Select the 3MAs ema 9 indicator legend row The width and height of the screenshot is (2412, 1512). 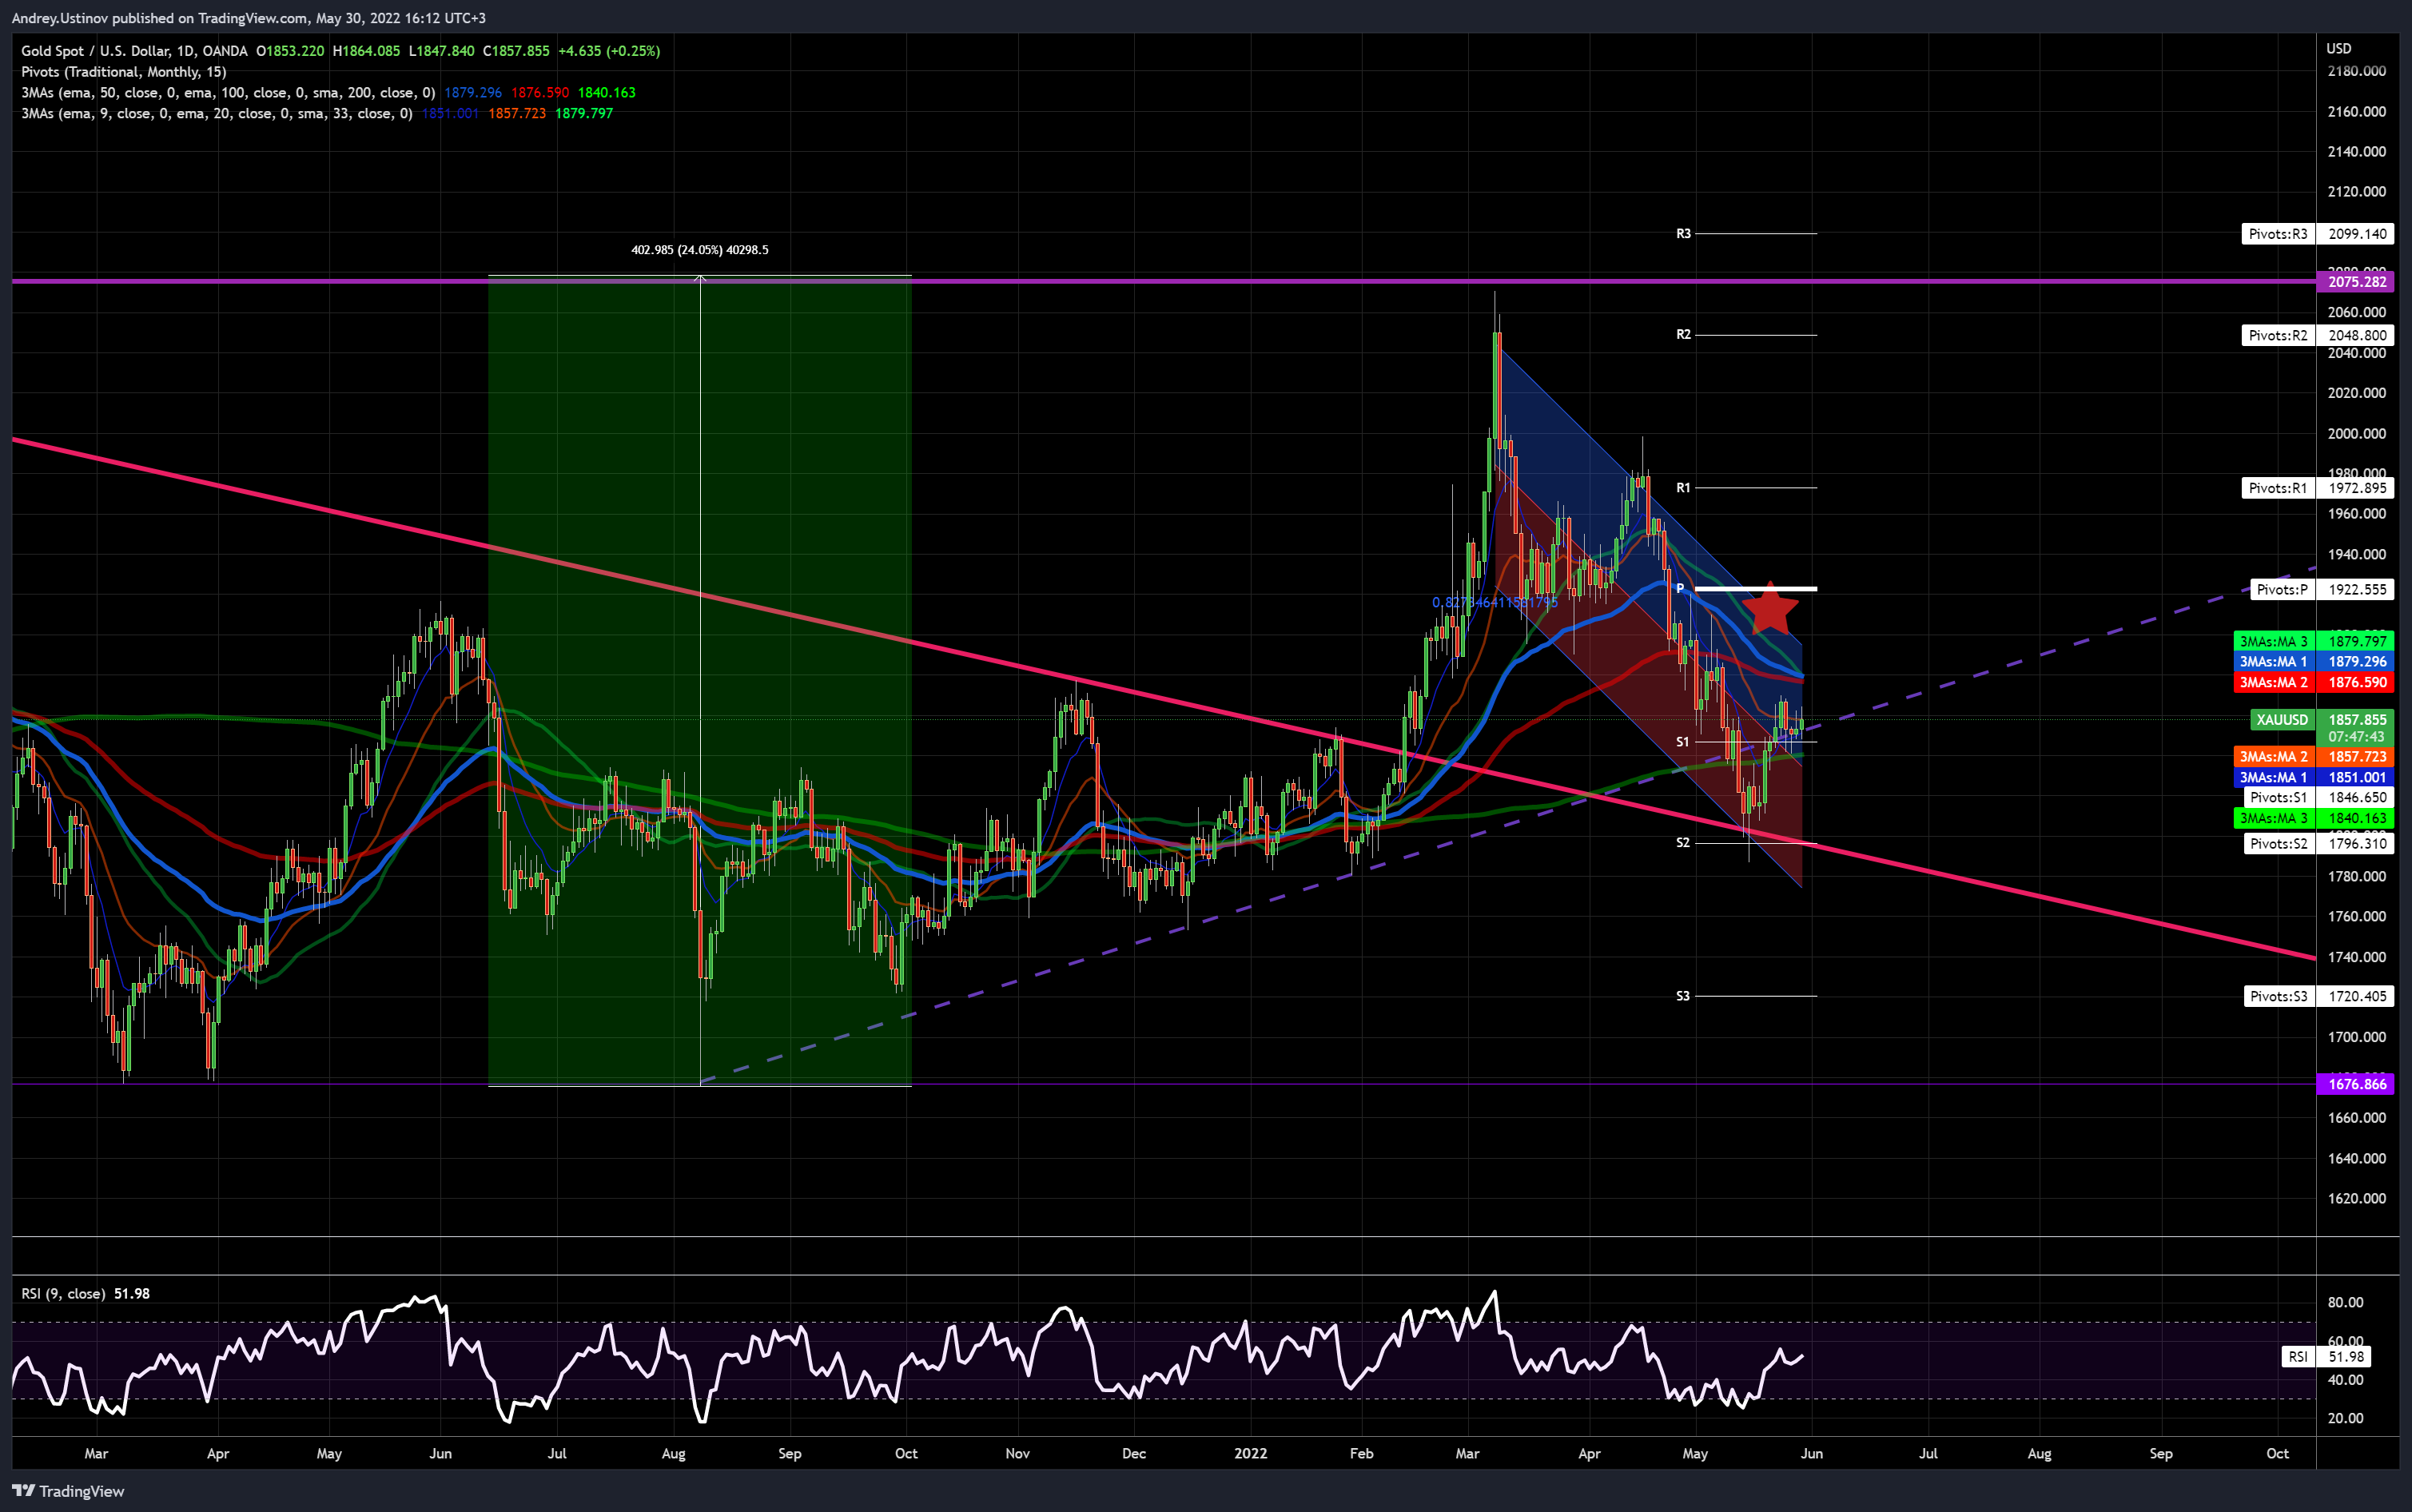(x=317, y=114)
